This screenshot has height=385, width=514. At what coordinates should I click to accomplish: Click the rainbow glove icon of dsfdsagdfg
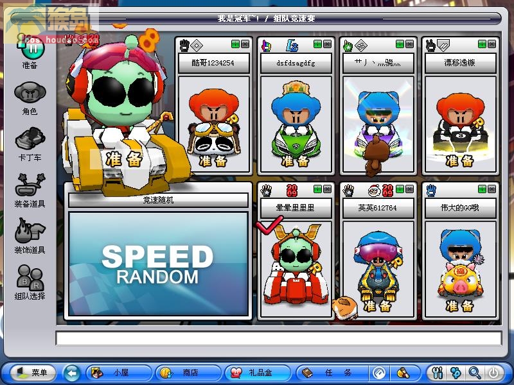click(x=267, y=46)
